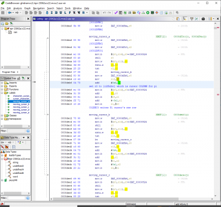Open the Search menu
This screenshot has height=207, width=221.
coord(50,8)
